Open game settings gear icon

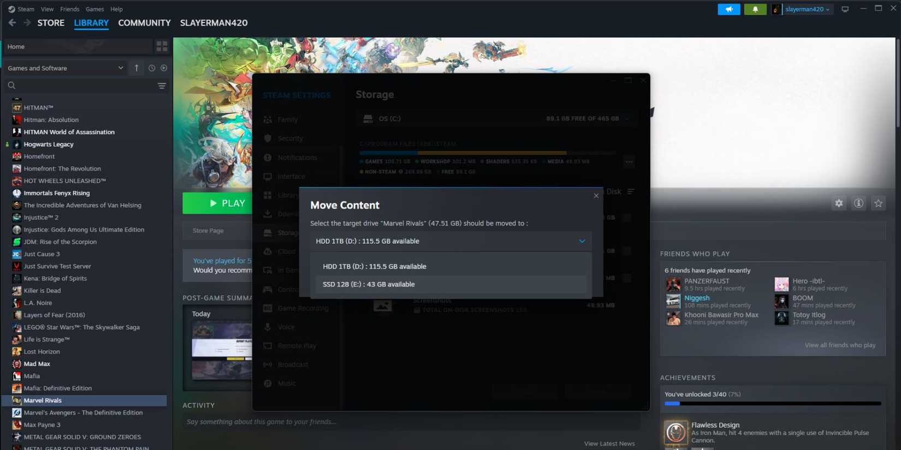(839, 203)
